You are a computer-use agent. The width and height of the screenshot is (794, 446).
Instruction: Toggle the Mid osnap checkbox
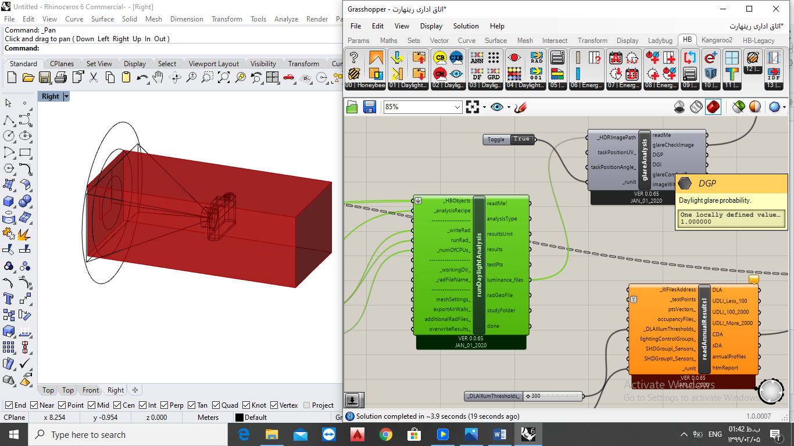click(91, 405)
